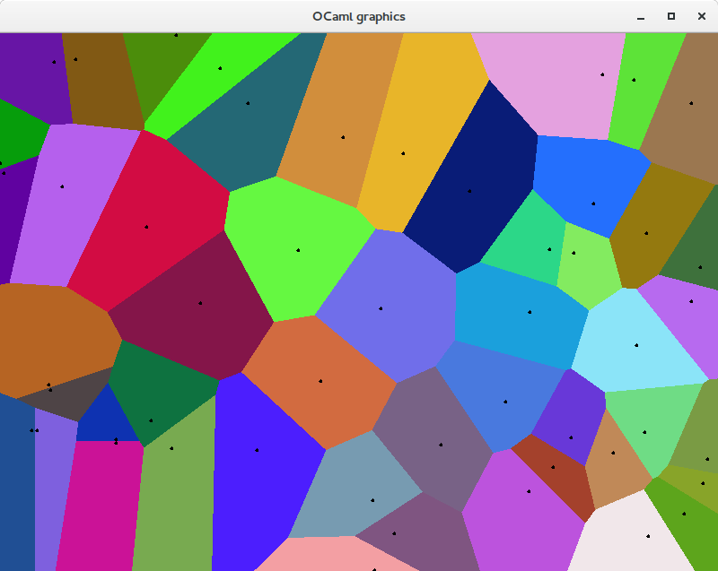Click the salmon pink cell at bottom
This screenshot has height=571, width=718.
tap(339, 556)
